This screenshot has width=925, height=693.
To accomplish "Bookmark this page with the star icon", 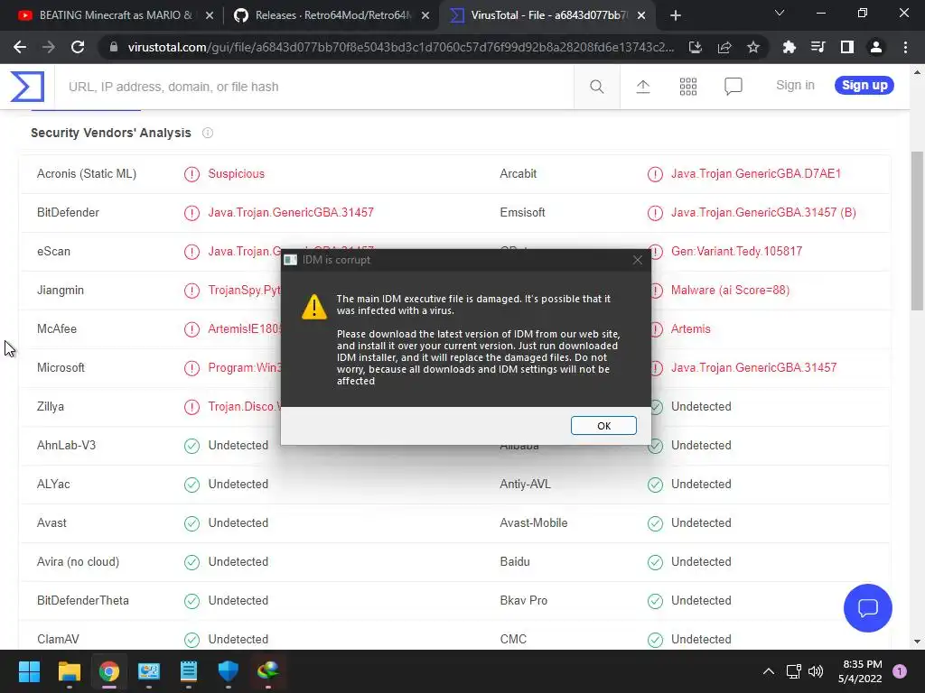I will click(753, 47).
